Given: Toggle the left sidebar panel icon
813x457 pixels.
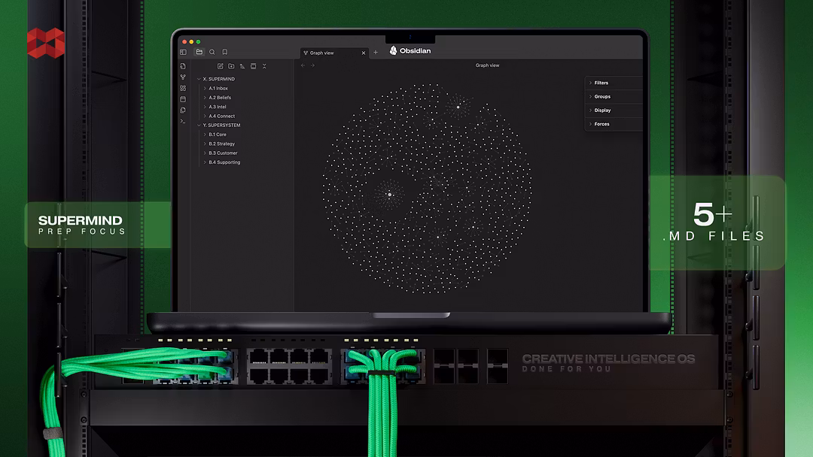Looking at the screenshot, I should click(183, 53).
